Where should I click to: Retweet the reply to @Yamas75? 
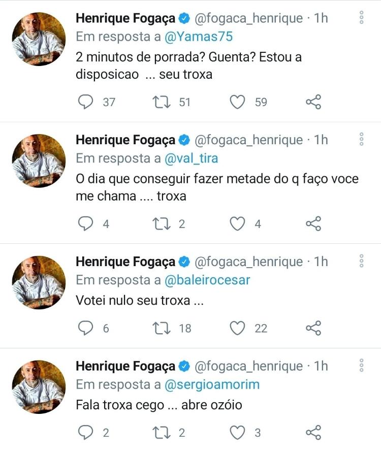[x=162, y=102]
